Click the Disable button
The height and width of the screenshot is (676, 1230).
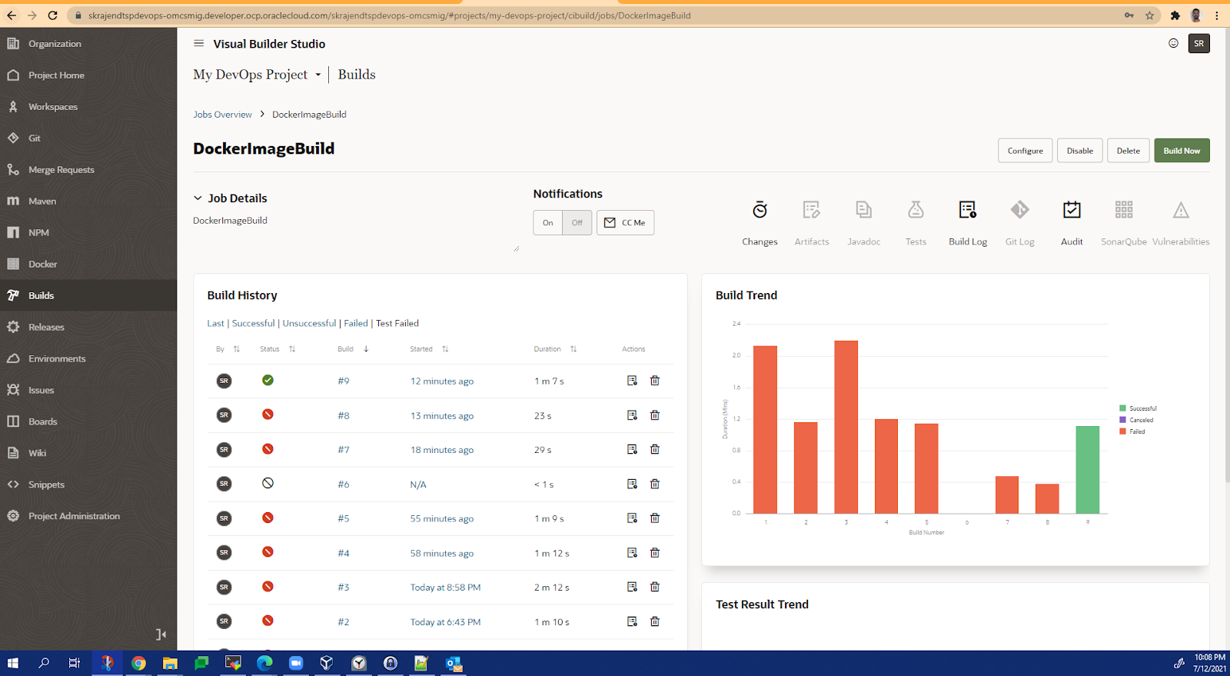click(x=1080, y=151)
